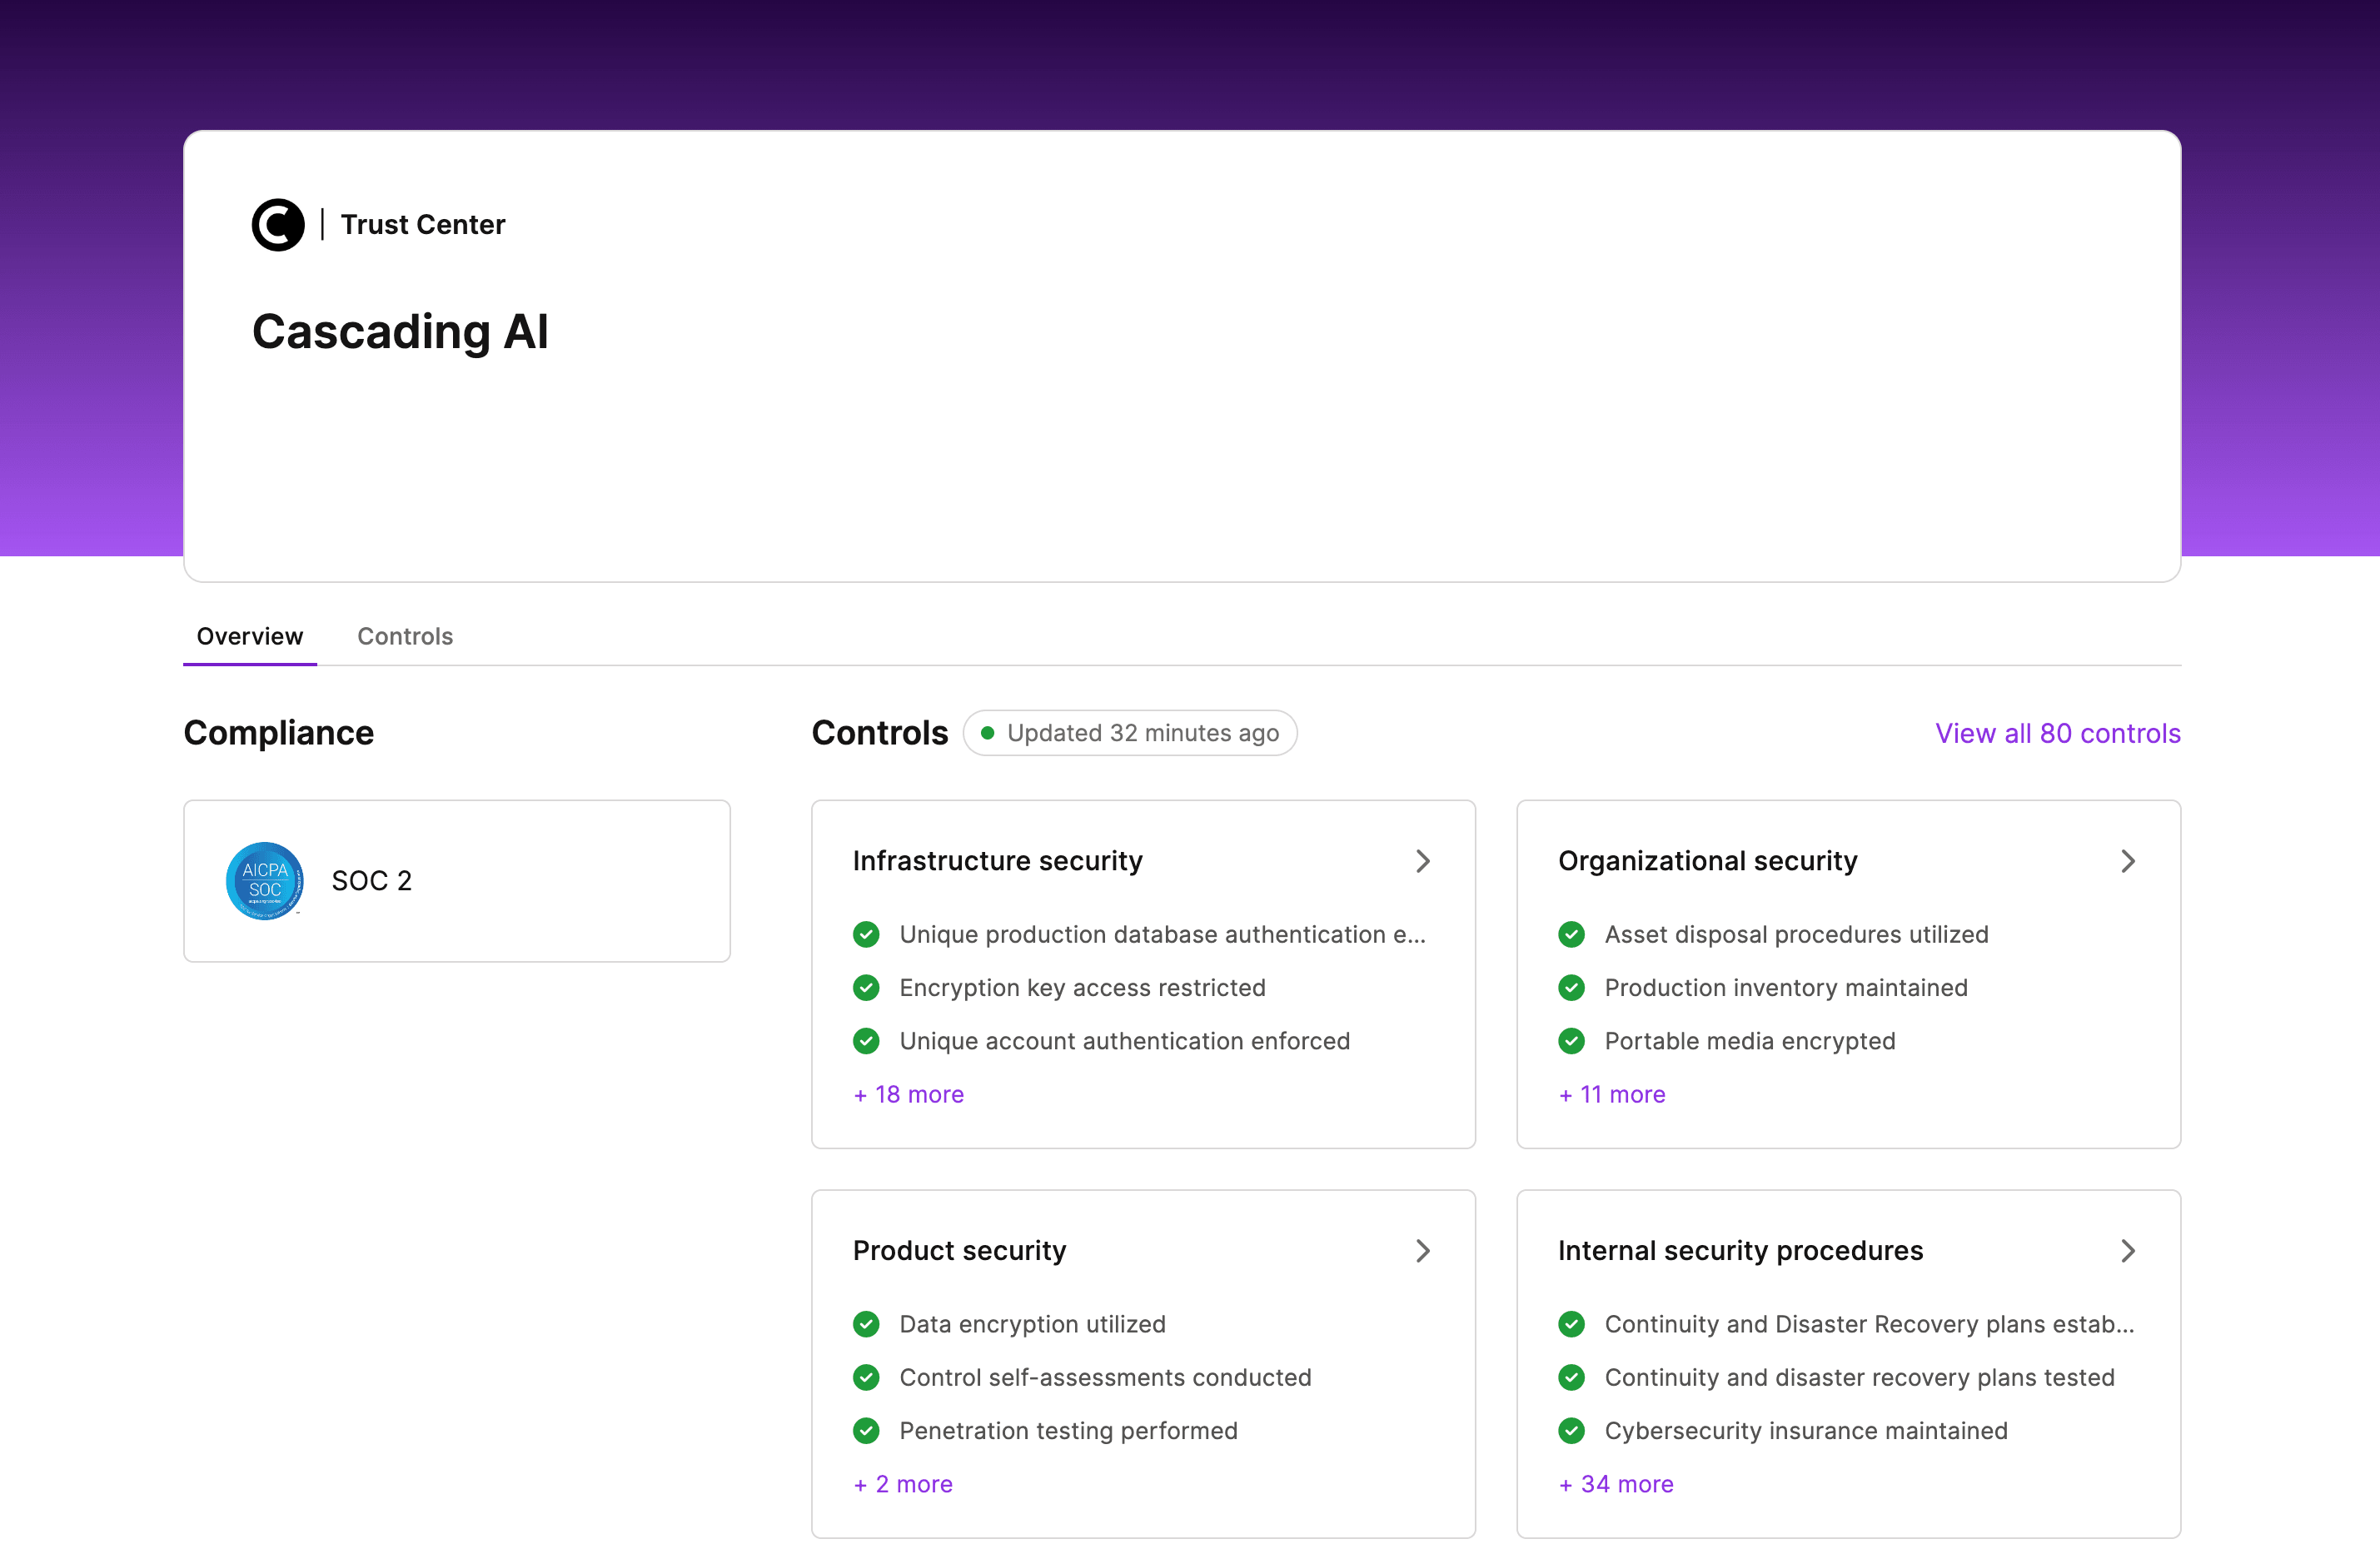Open Product security using the arrow chevron
This screenshot has height=1564, width=2380.
(x=1423, y=1251)
